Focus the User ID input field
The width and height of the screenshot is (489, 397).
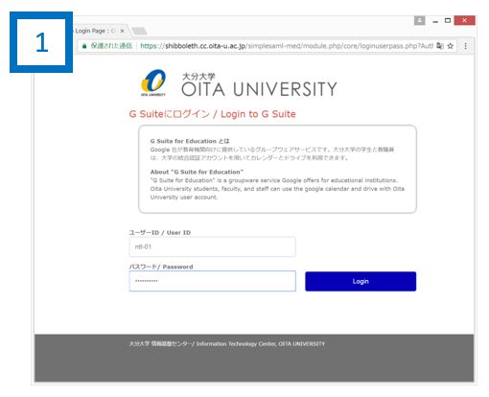(x=212, y=246)
